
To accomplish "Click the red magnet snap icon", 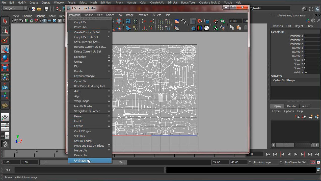I will point(200,21).
